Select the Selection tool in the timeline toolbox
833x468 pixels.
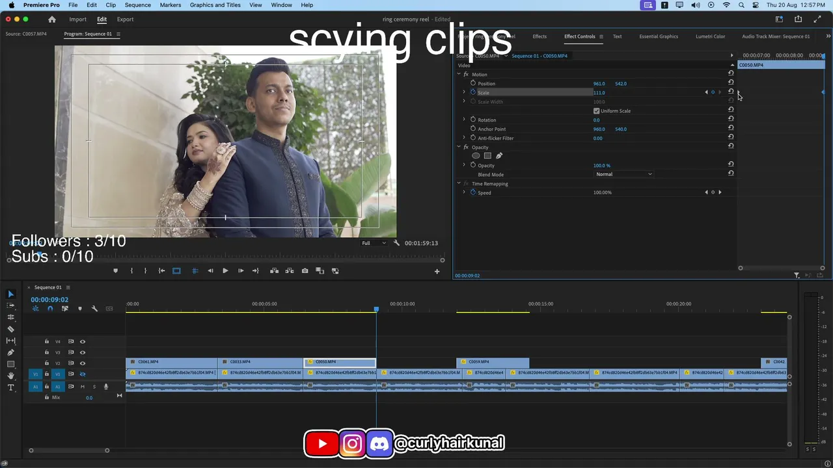(x=10, y=294)
